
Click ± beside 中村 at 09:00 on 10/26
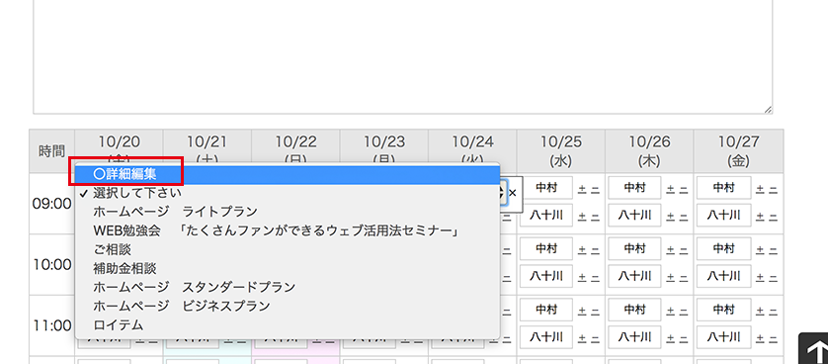(x=671, y=189)
